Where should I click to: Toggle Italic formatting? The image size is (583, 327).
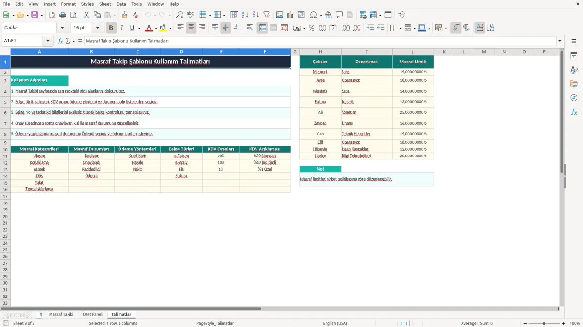pos(122,28)
